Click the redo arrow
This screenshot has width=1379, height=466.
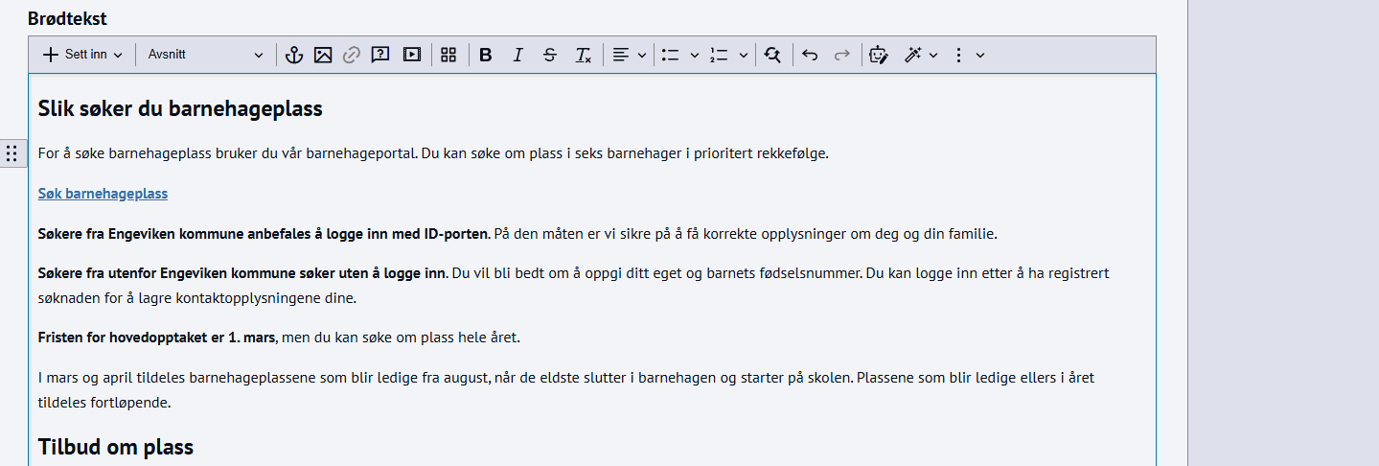(842, 55)
